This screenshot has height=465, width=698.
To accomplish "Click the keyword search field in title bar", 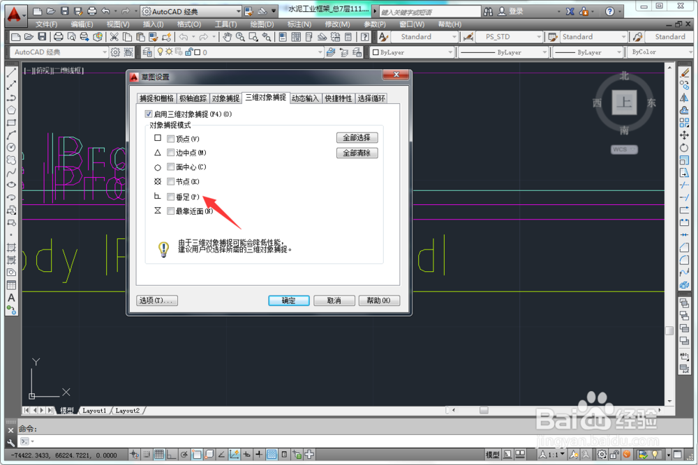I will click(x=430, y=12).
